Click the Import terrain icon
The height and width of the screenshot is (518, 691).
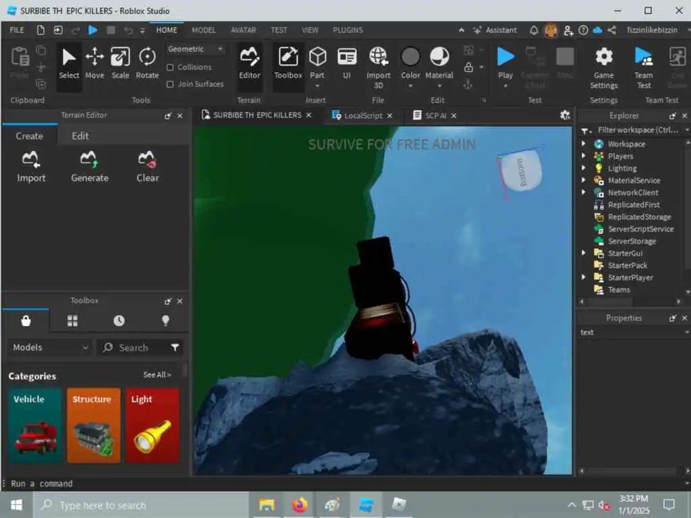(x=31, y=167)
